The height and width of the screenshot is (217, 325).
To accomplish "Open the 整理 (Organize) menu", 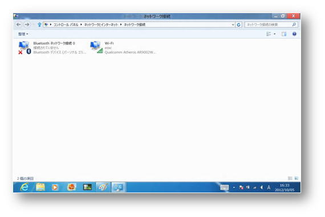I will [23, 34].
